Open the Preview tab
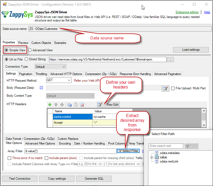 click(x=23, y=43)
